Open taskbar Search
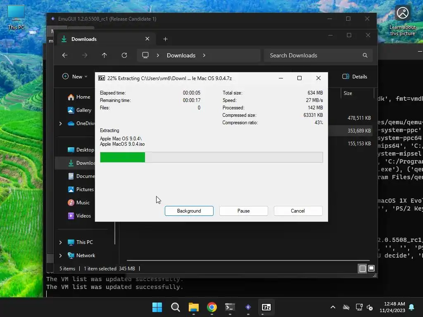The height and width of the screenshot is (317, 423). tap(175, 307)
